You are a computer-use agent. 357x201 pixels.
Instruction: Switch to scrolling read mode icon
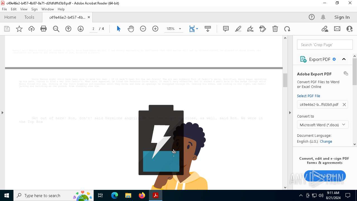208,29
